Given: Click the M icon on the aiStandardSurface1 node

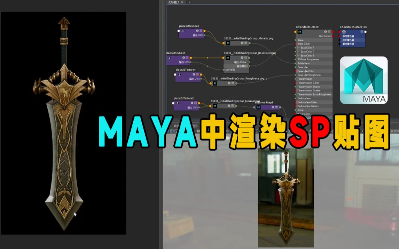Looking at the screenshot, I should [299, 32].
